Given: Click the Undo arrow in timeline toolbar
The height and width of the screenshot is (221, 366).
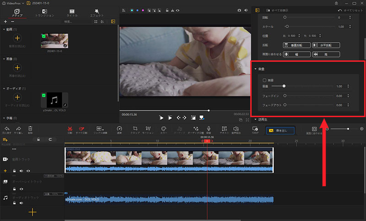Looking at the screenshot, I should (7, 129).
